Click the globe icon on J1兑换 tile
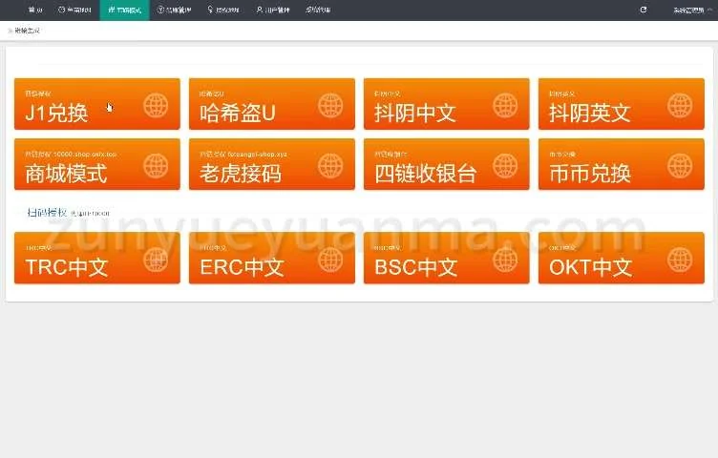The image size is (718, 458). (x=156, y=105)
